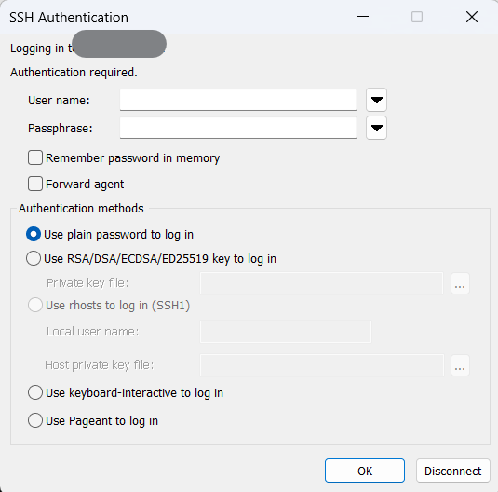Confirm login with the OK button
The height and width of the screenshot is (492, 498).
click(x=365, y=471)
